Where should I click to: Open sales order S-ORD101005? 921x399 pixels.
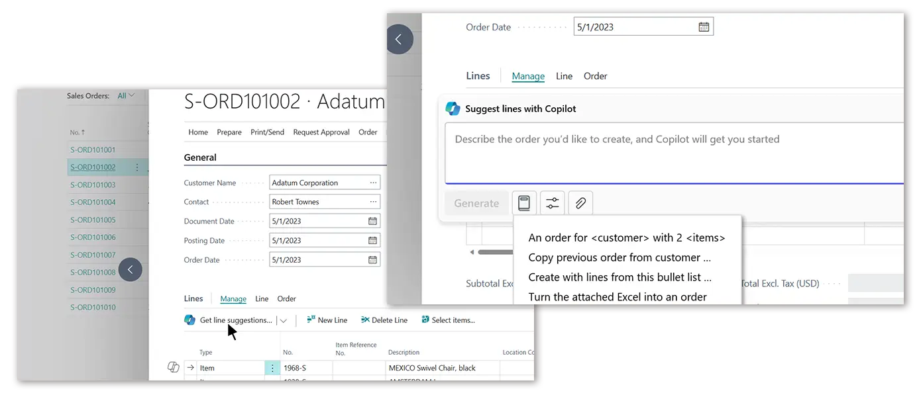tap(93, 220)
